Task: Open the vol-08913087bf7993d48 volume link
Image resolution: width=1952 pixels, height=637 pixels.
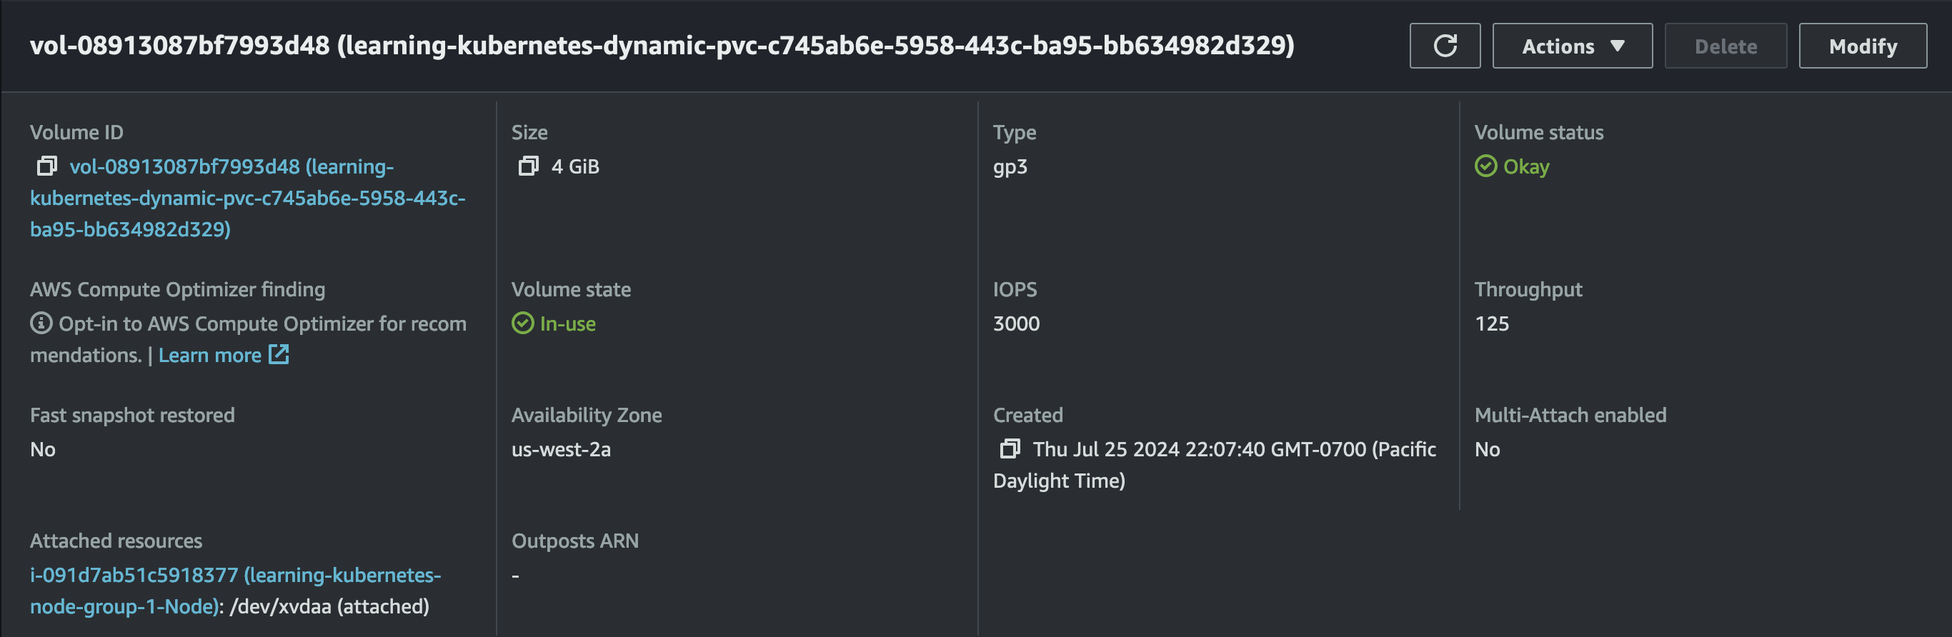Action: (248, 198)
